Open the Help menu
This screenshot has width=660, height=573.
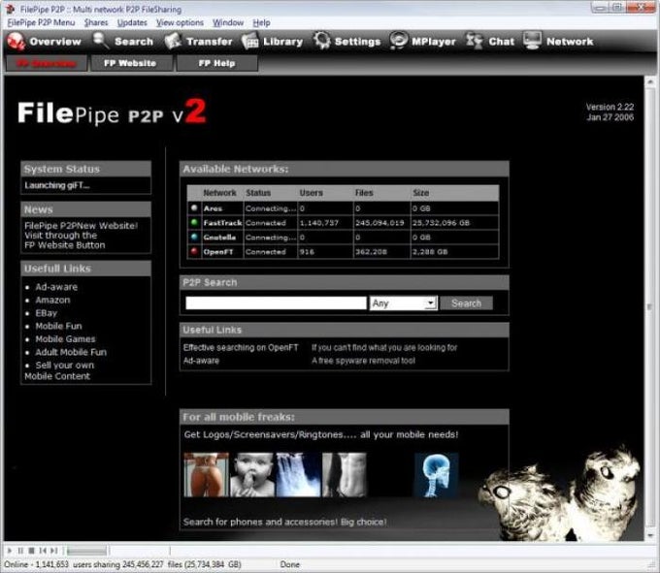(x=261, y=22)
